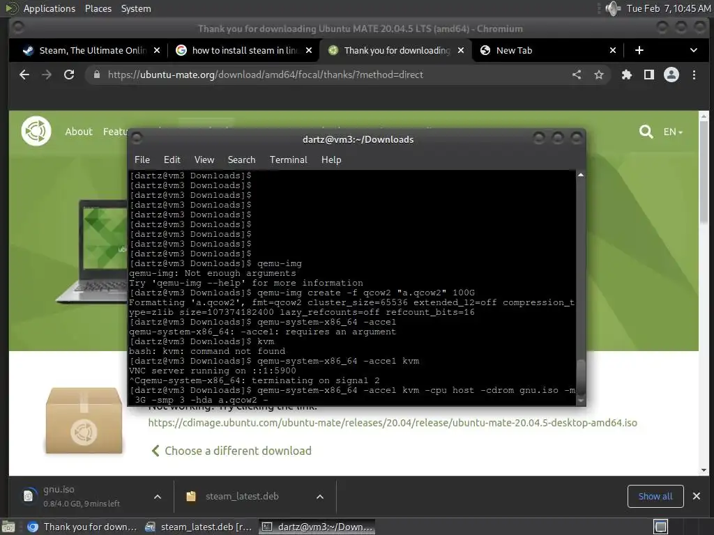Viewport: 714px width, 535px height.
Task: Open the terminal Edit menu
Action: [x=172, y=160]
